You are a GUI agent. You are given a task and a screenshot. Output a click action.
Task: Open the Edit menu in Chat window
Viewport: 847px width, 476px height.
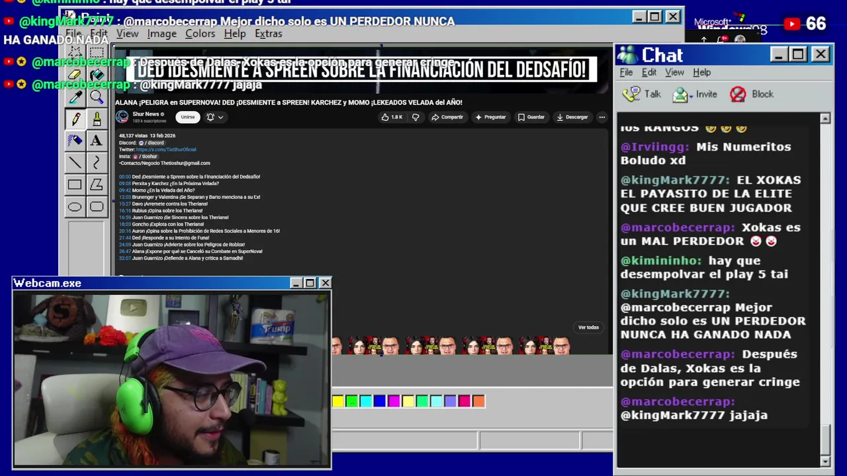point(649,72)
